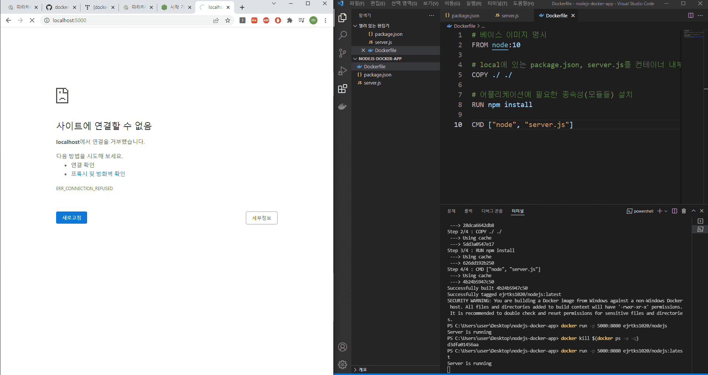708x375 pixels.
Task: Maximize terminal panel with the up chevron
Action: [x=693, y=211]
